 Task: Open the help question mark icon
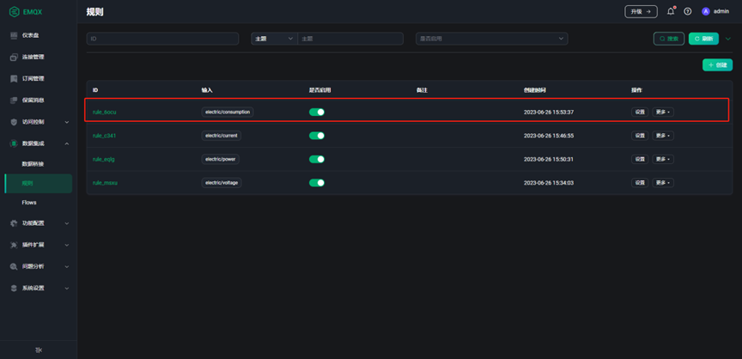[688, 11]
